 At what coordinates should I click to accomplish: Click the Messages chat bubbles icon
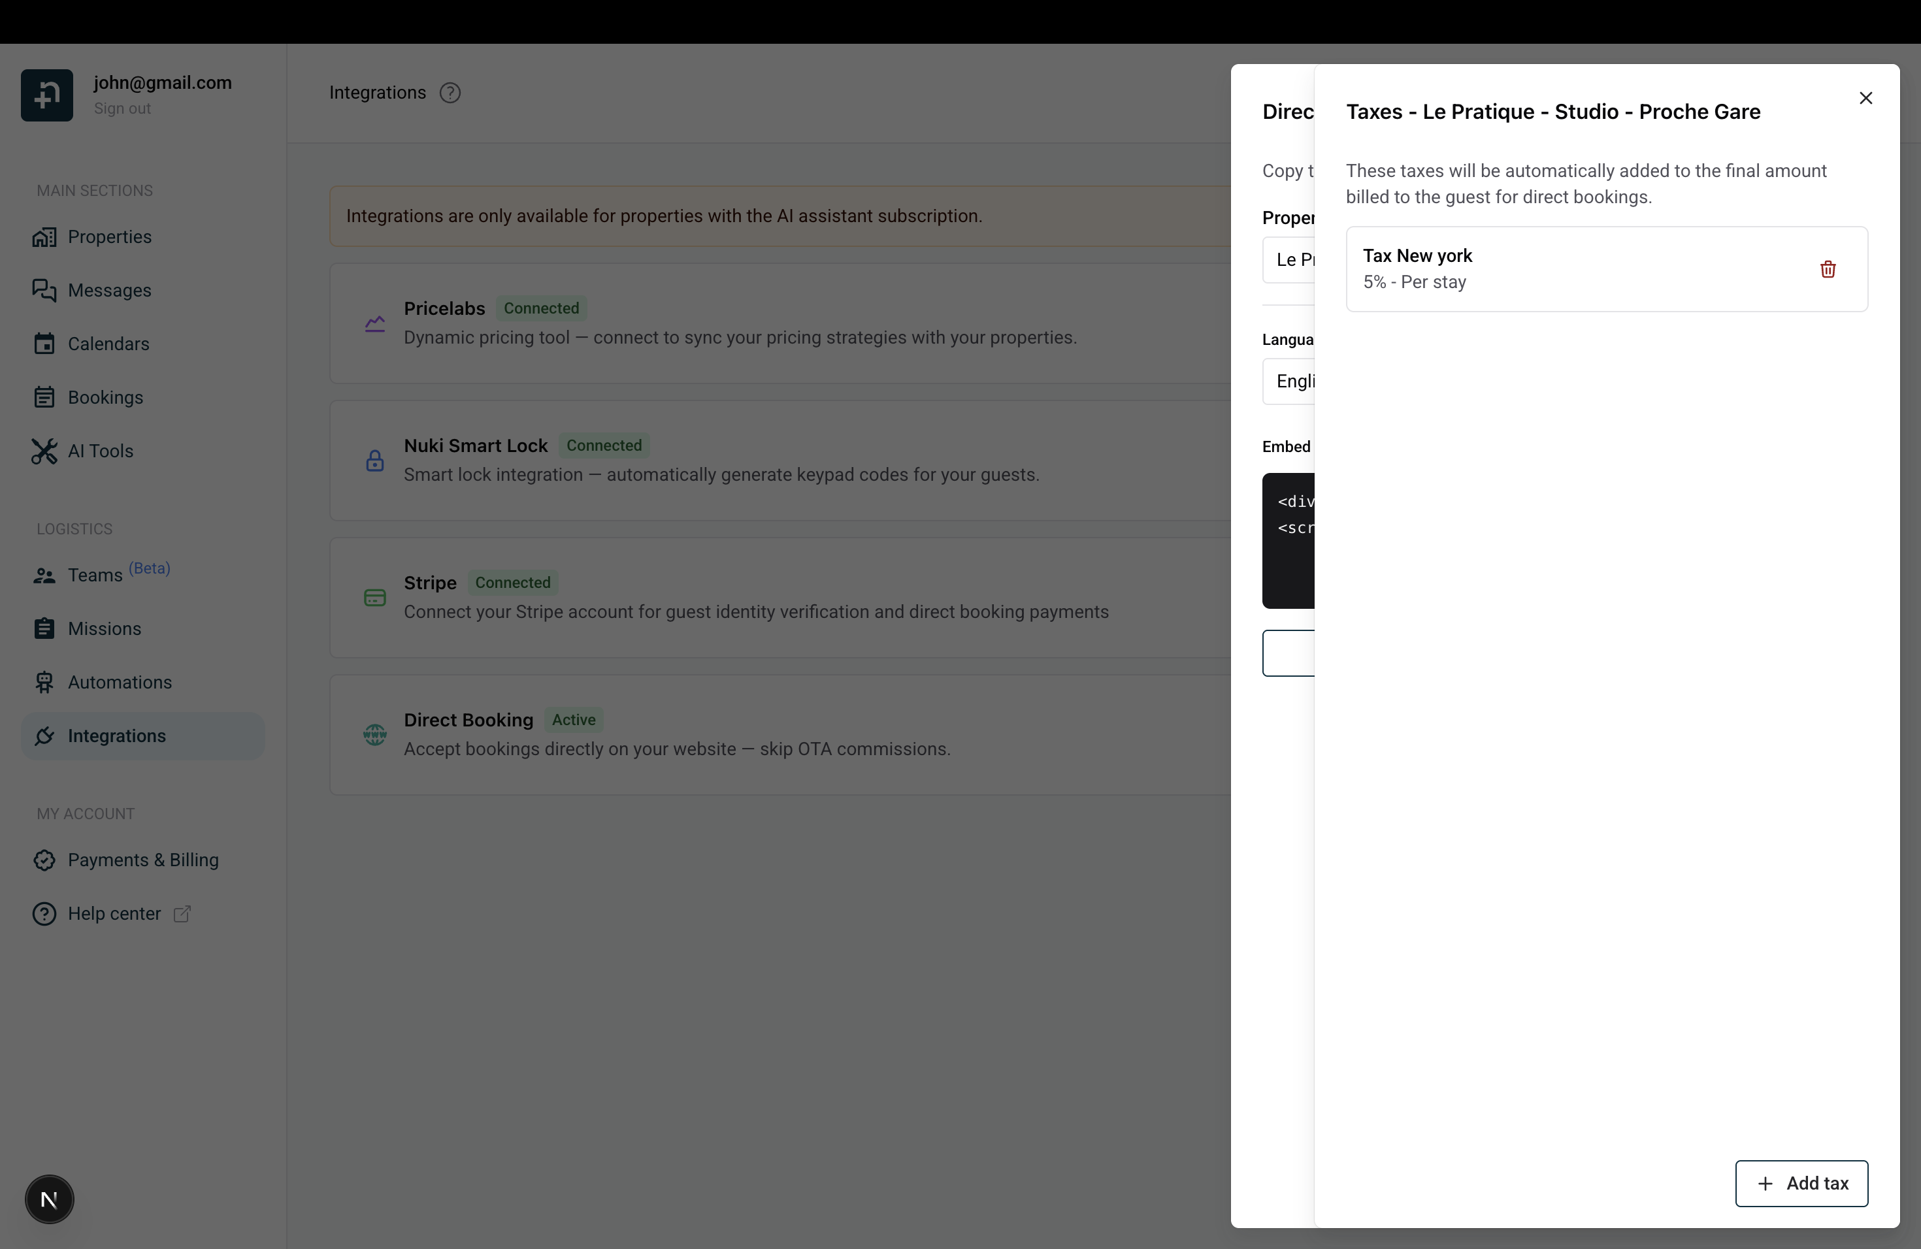click(x=44, y=291)
